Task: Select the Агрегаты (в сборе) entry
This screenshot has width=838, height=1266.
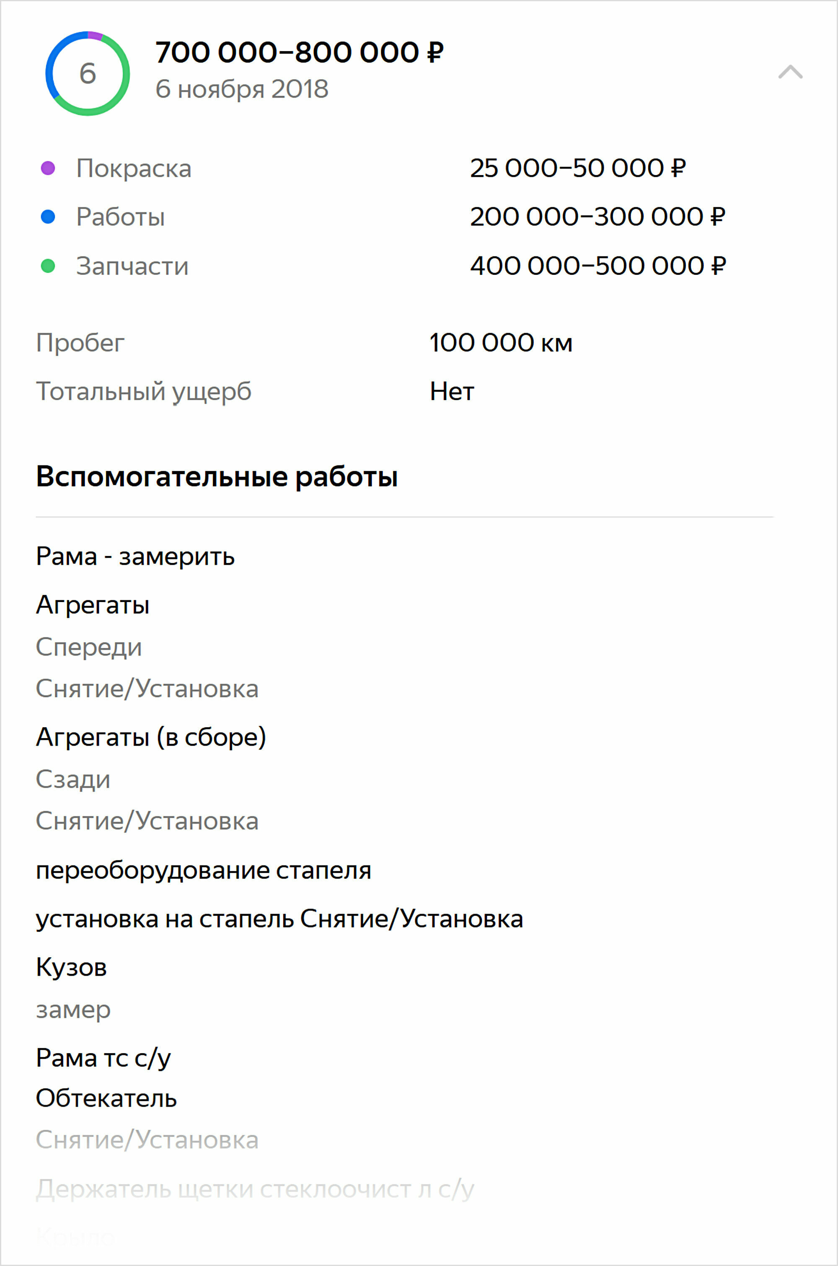Action: coord(151,738)
